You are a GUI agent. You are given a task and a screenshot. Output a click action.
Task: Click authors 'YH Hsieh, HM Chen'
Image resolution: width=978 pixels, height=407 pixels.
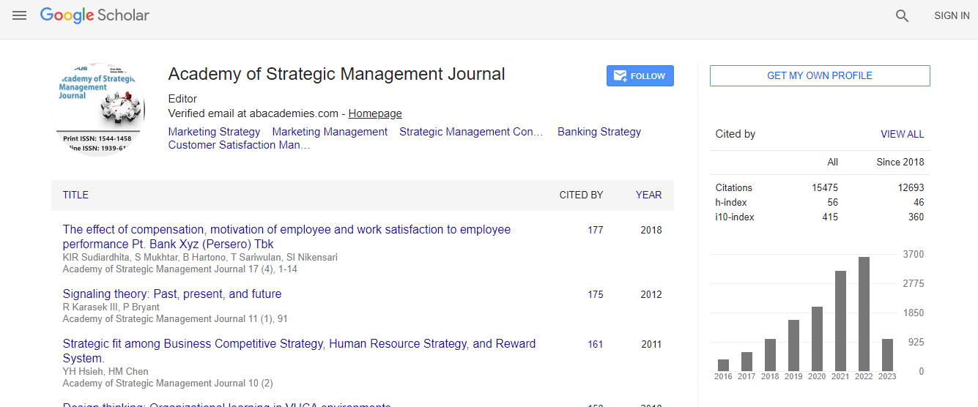pos(105,371)
